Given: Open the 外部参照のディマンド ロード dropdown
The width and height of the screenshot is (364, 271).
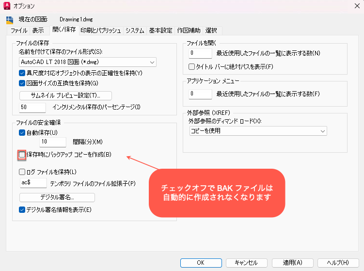Looking at the screenshot, I should point(258,131).
